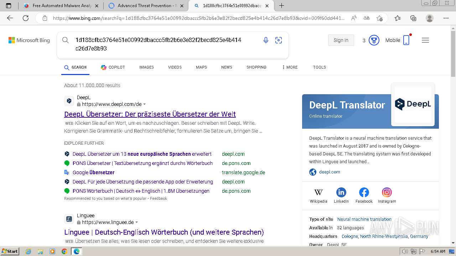Screen dimensions: 456x256
Task: Open the Edge settings and more menu
Action: tap(446, 18)
